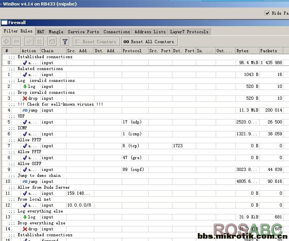Viewport: 289px width, 241px height.
Task: Open the Connections tab
Action: 117,32
